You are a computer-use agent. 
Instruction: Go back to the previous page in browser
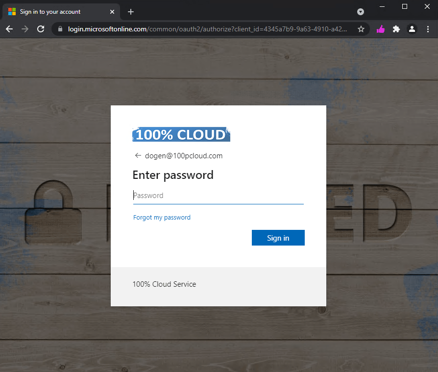click(x=9, y=29)
